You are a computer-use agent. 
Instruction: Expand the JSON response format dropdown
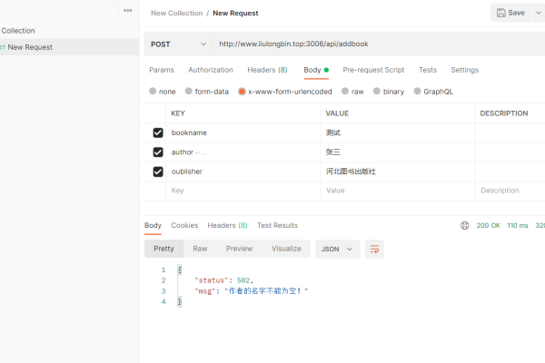coord(337,249)
